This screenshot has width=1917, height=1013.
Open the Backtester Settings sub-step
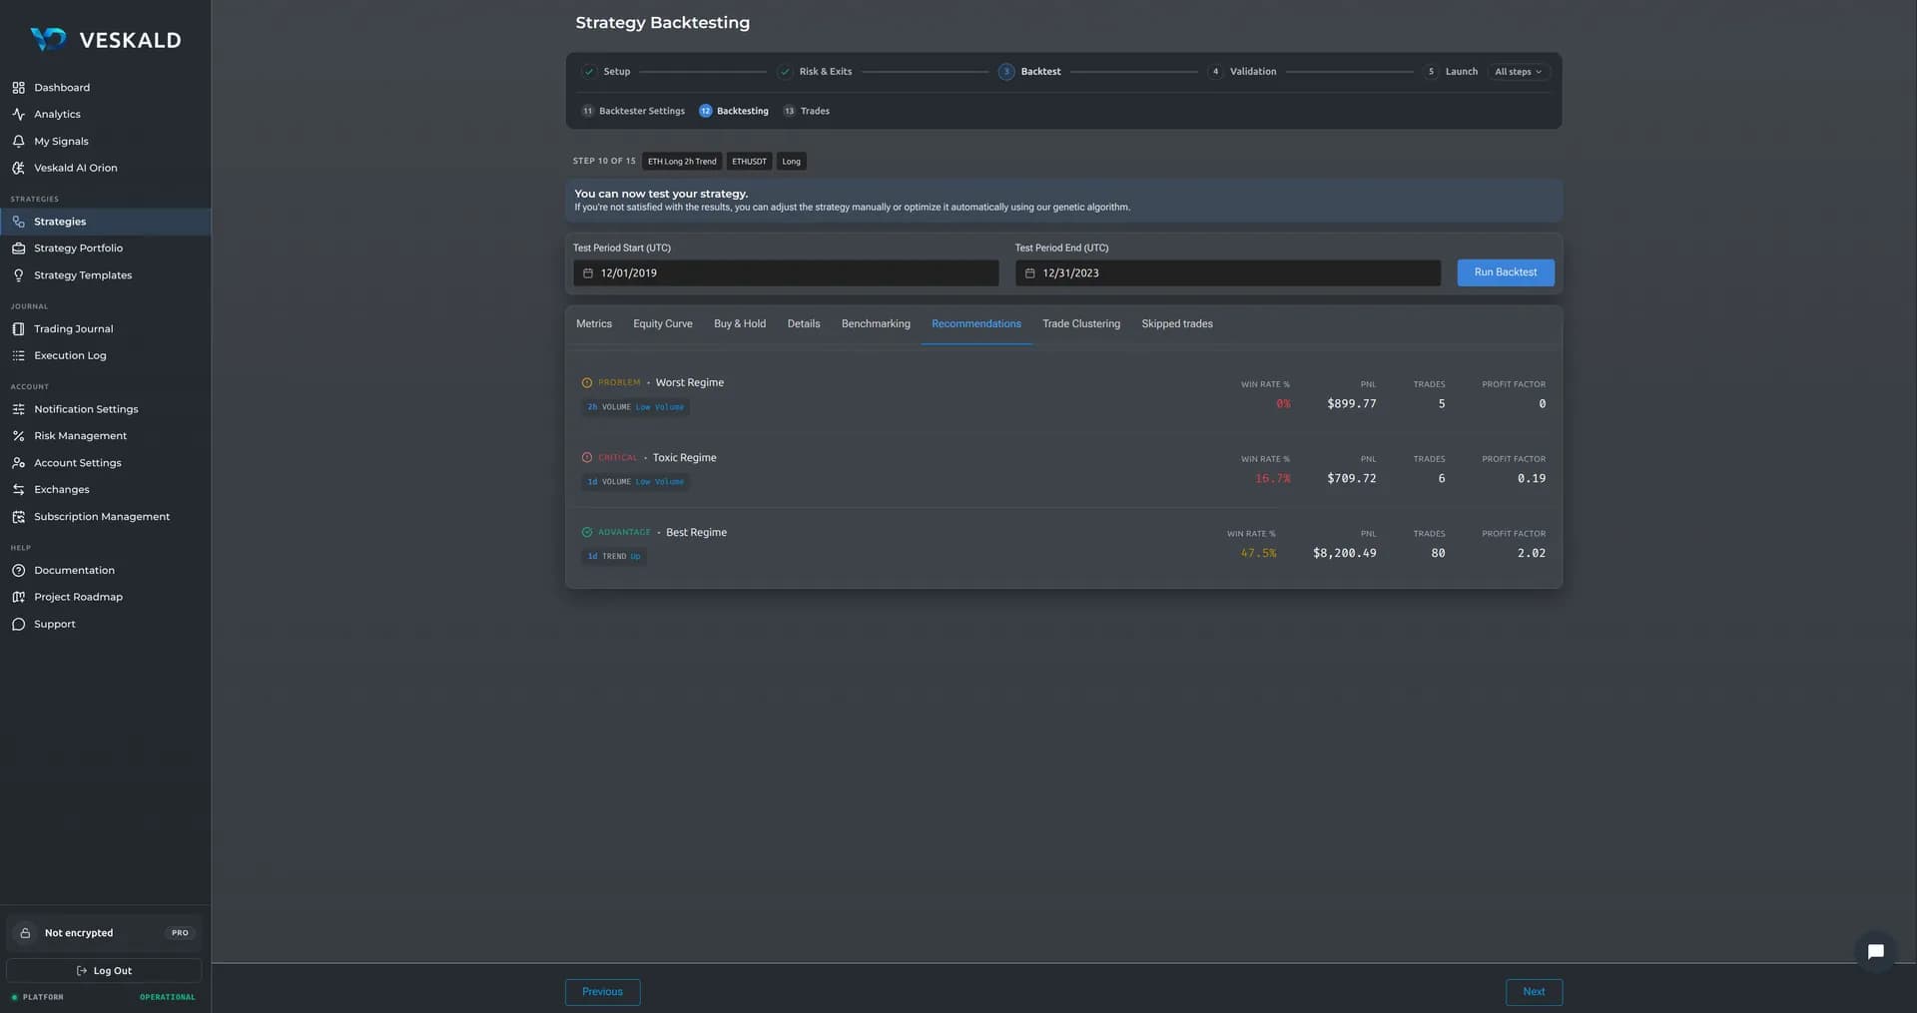633,111
